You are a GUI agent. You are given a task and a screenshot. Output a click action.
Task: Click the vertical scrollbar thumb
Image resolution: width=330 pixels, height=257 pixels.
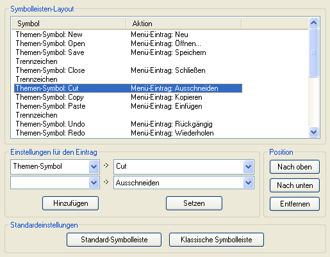point(313,52)
